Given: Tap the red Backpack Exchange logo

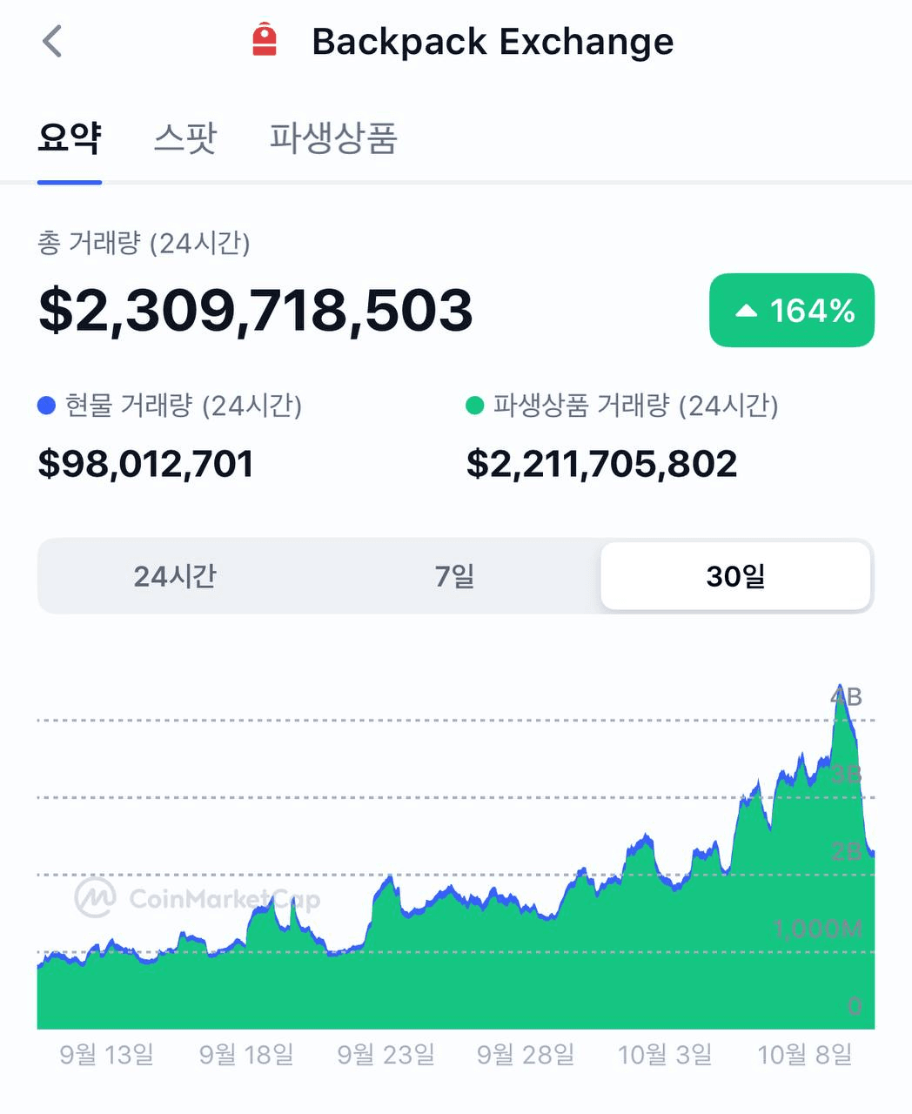Looking at the screenshot, I should [265, 41].
